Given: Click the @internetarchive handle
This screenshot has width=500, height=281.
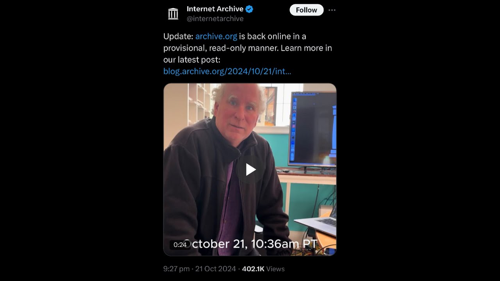Looking at the screenshot, I should tap(215, 19).
